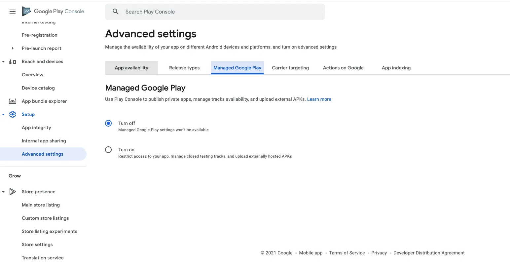Type in the Search Play Console field
Viewport: 510px width, 265px height.
coord(218,12)
